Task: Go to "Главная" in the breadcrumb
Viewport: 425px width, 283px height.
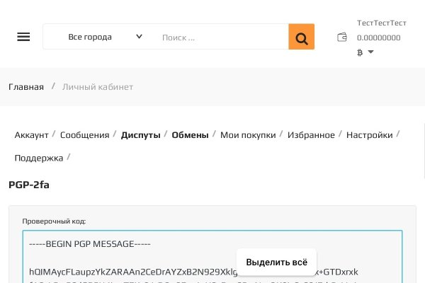Action: [26, 86]
